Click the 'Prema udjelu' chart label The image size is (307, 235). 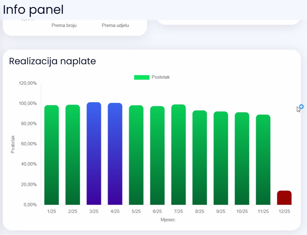(115, 25)
